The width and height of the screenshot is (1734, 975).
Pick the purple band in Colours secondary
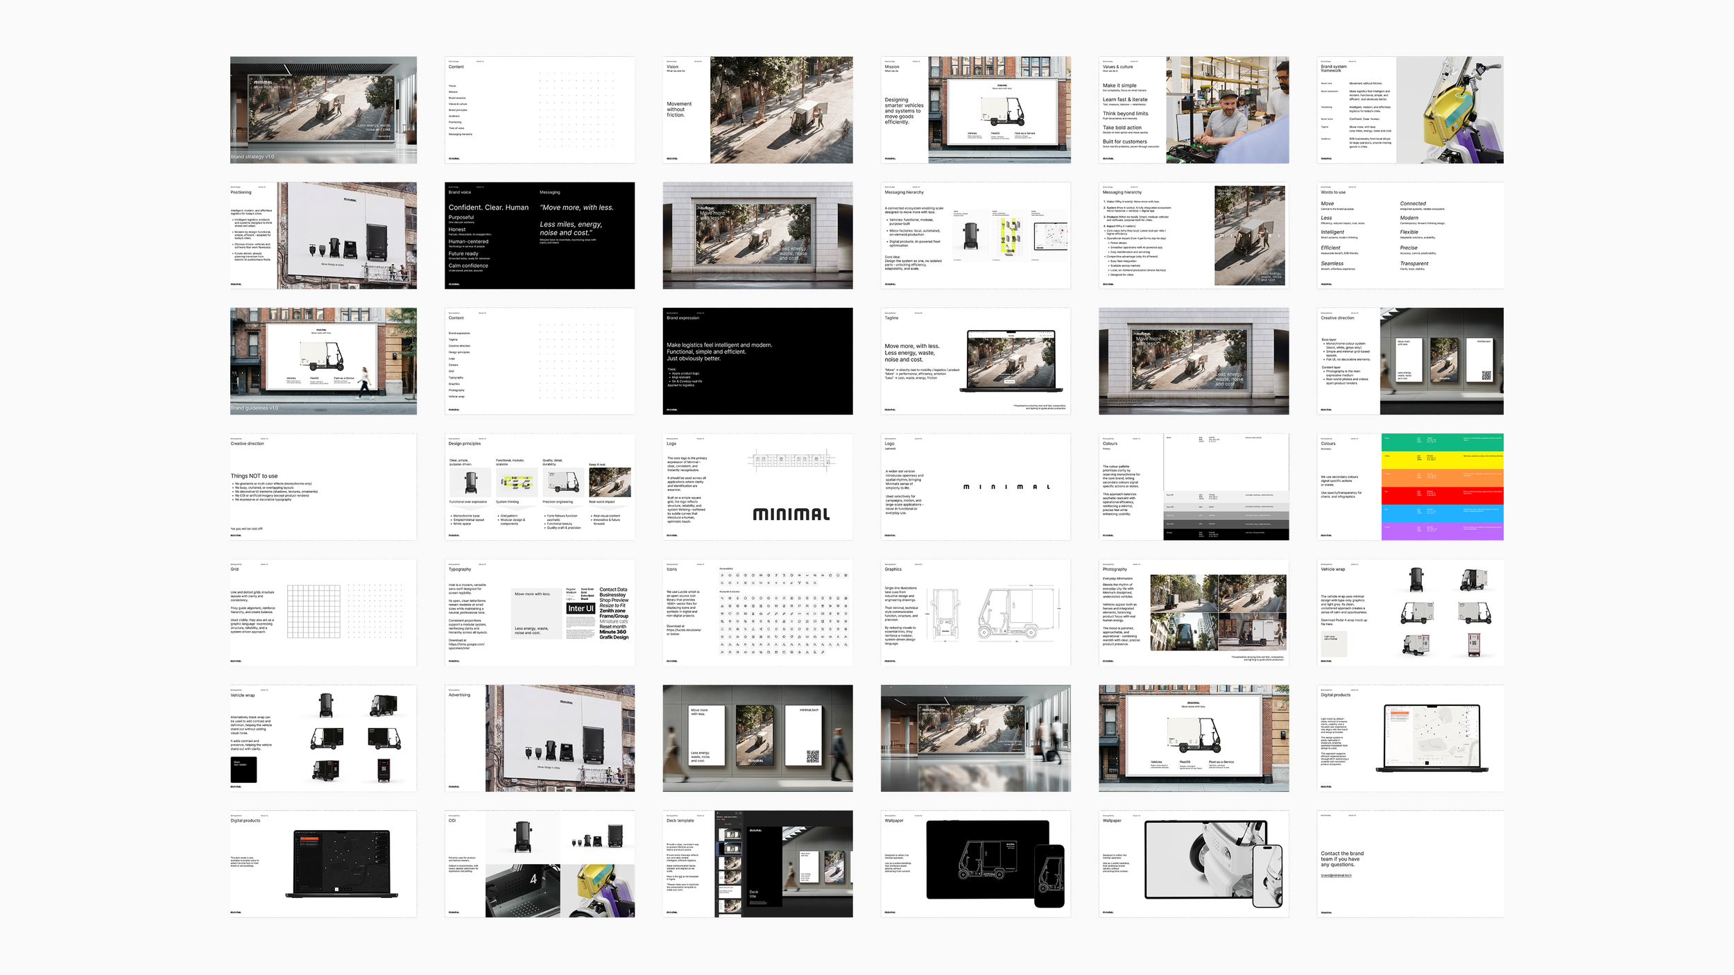click(x=1442, y=531)
